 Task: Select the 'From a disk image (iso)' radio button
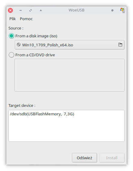point(11,36)
